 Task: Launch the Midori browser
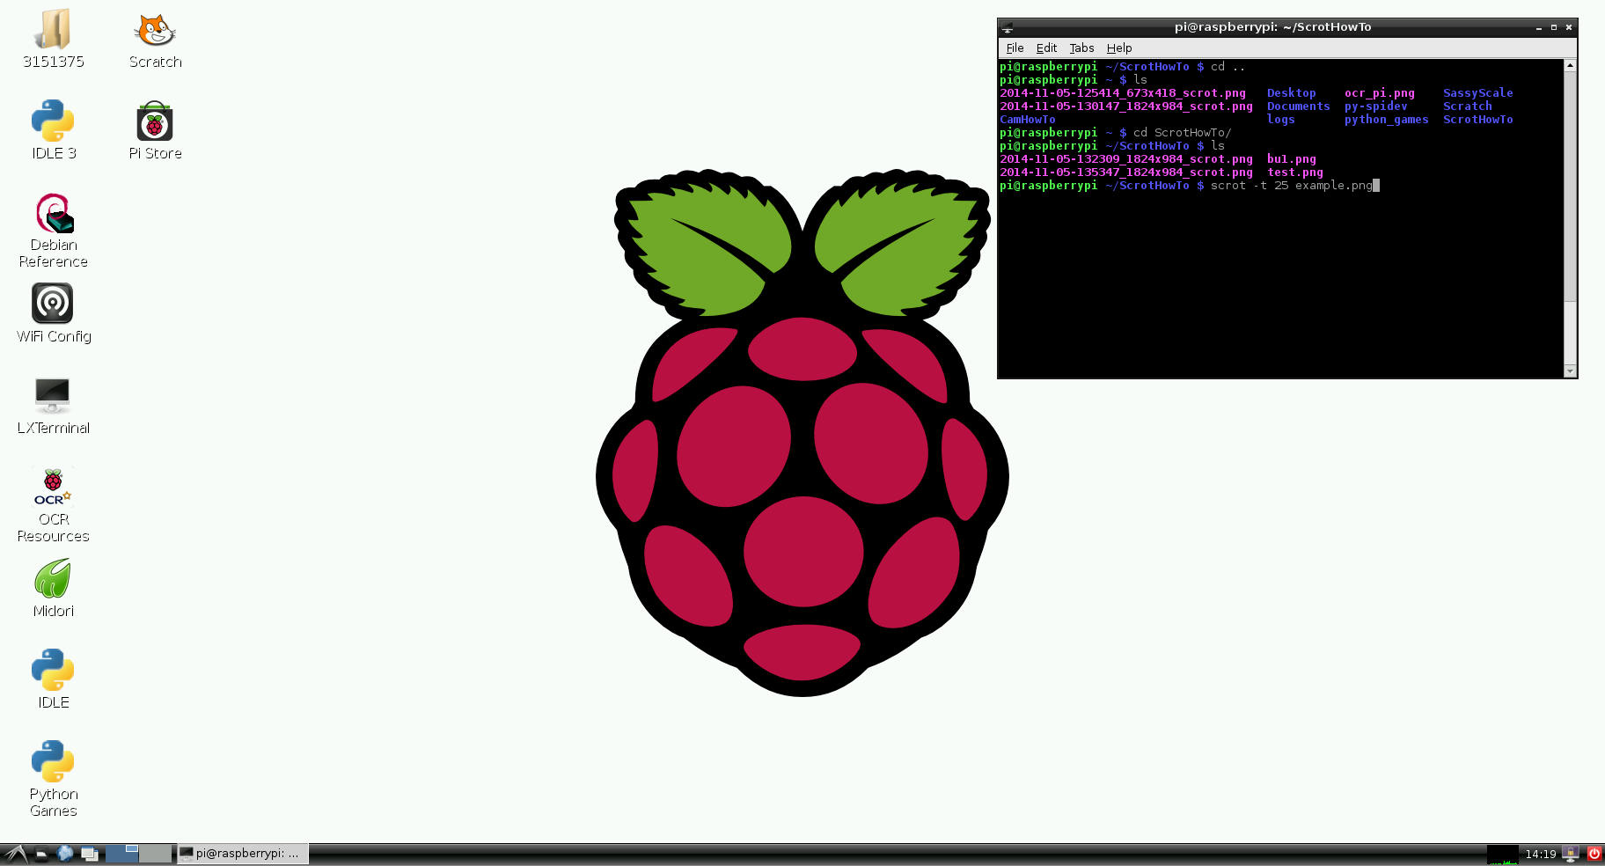coord(52,580)
